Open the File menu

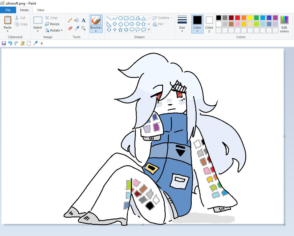(8, 10)
